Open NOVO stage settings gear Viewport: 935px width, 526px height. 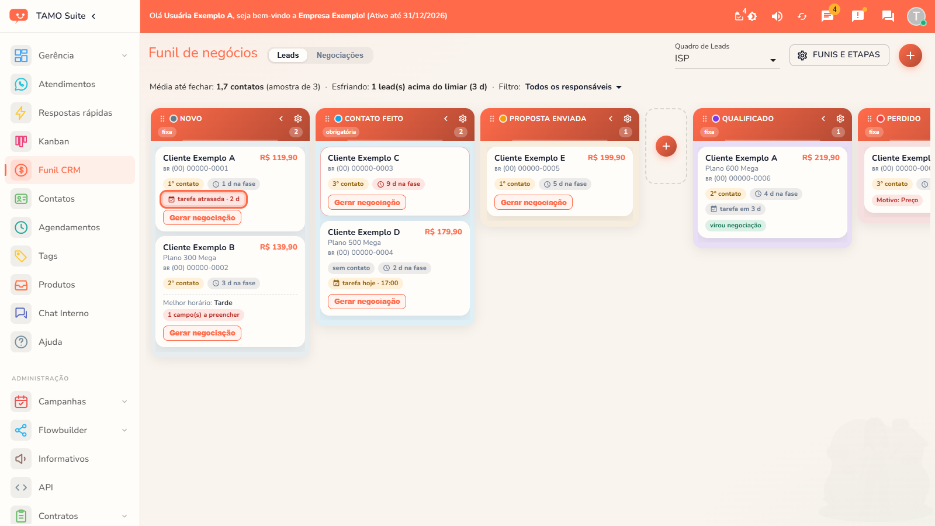(x=298, y=119)
